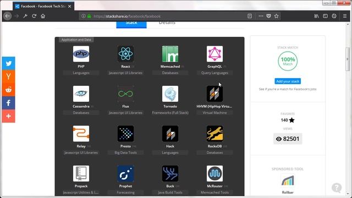This screenshot has height=198, width=352.
Task: Open the 82501 views counter
Action: coord(288,139)
